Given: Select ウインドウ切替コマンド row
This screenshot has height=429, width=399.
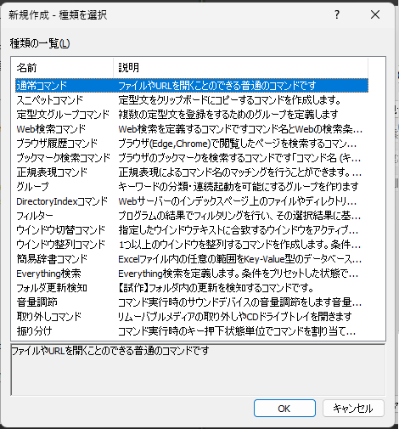Looking at the screenshot, I should pos(192,230).
